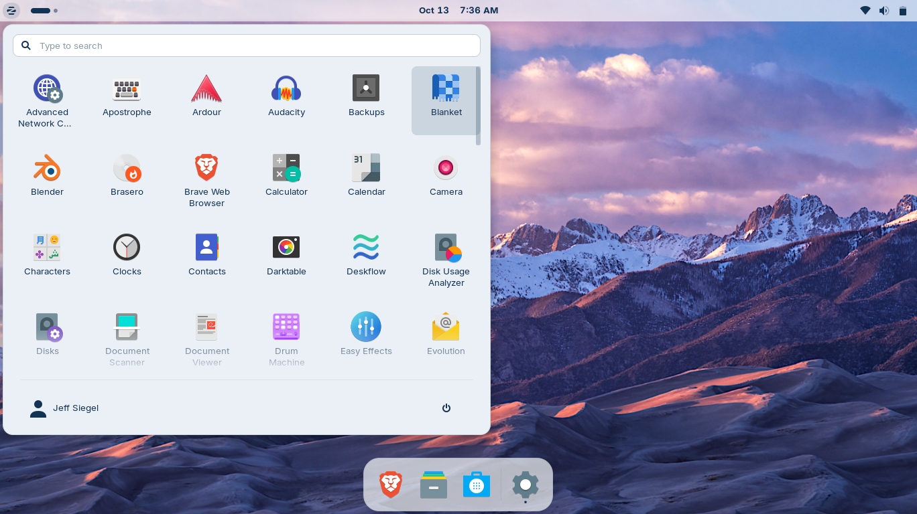Launch the Clocks app
Screen dimensions: 917x514
127,260
